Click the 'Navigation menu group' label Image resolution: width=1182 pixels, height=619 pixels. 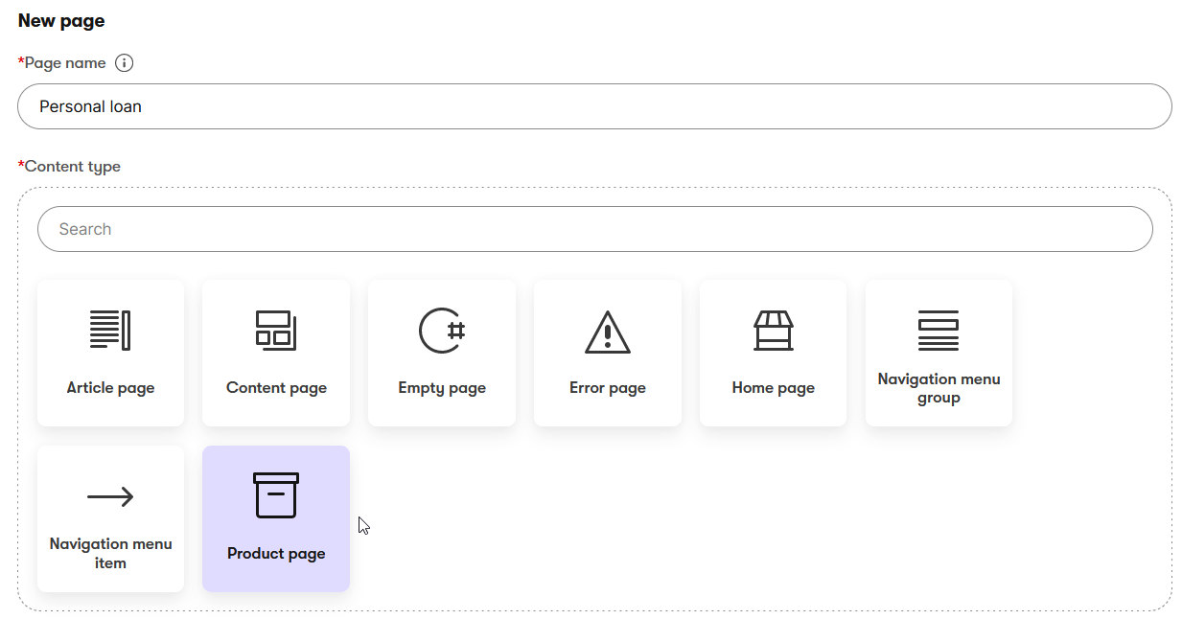(939, 388)
